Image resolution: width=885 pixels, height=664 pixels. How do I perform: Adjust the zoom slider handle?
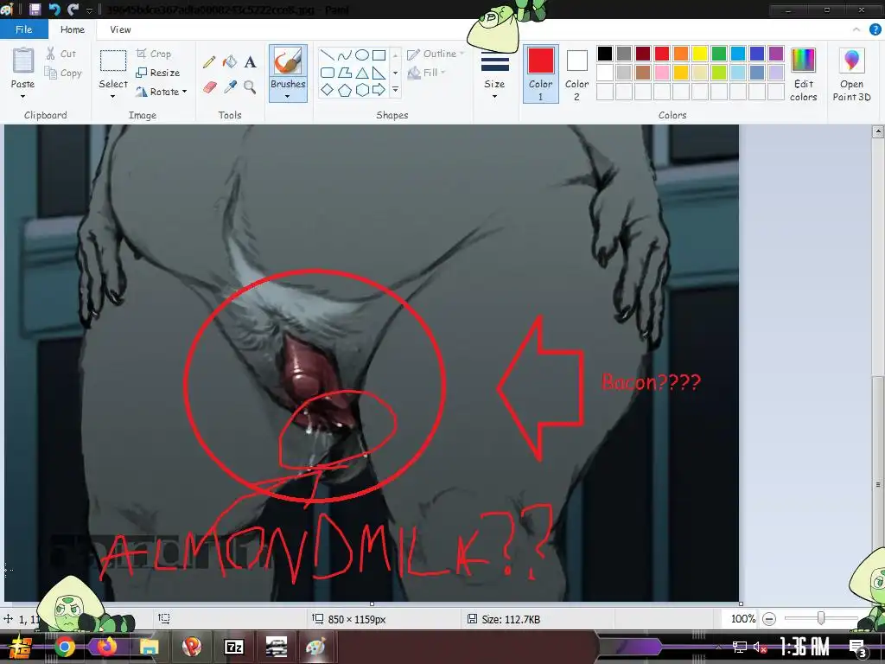click(821, 618)
